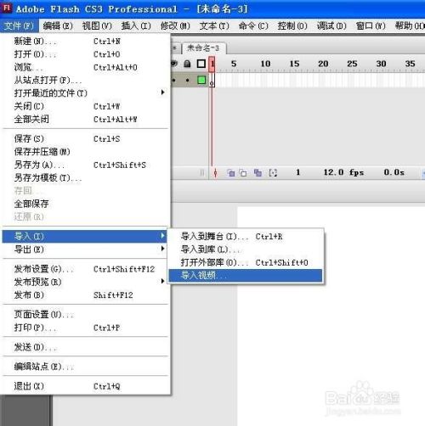Enable Onion Skin Outlines button

243,172
